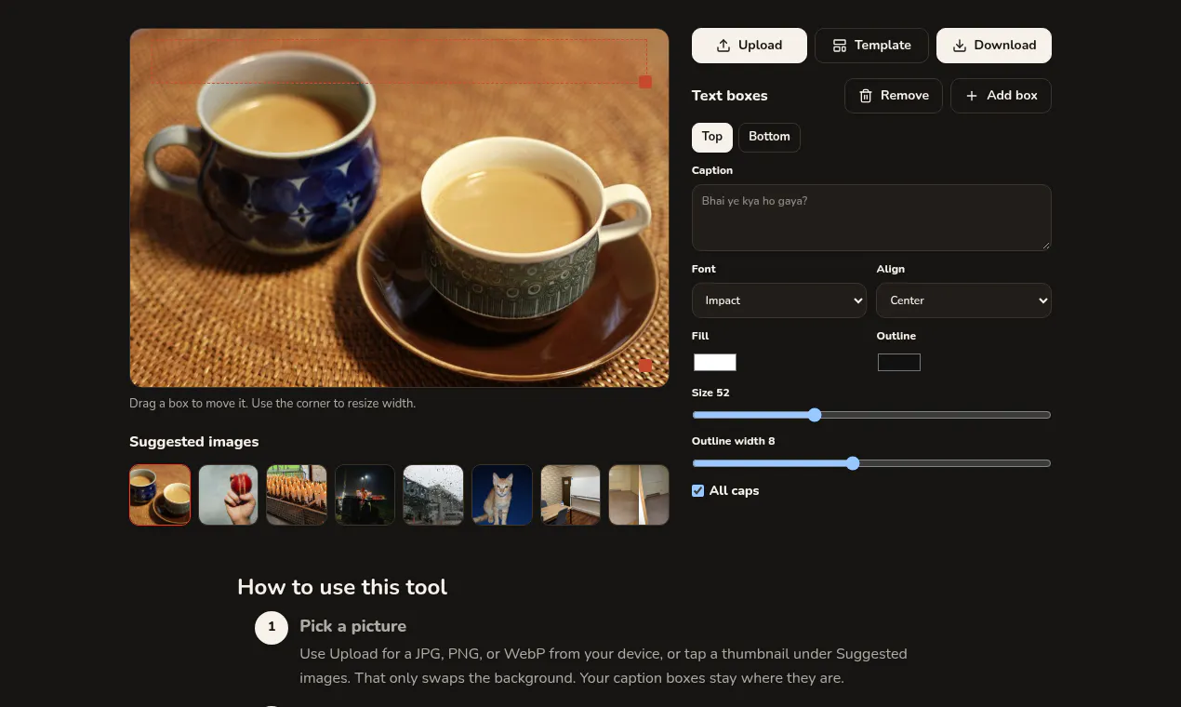The image size is (1181, 707).
Task: Click the template layout icon
Action: pyautogui.click(x=840, y=46)
